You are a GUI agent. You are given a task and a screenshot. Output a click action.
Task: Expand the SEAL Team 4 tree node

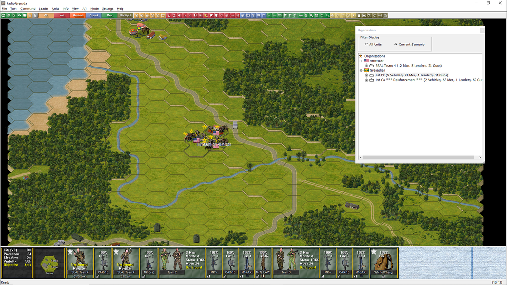366,66
